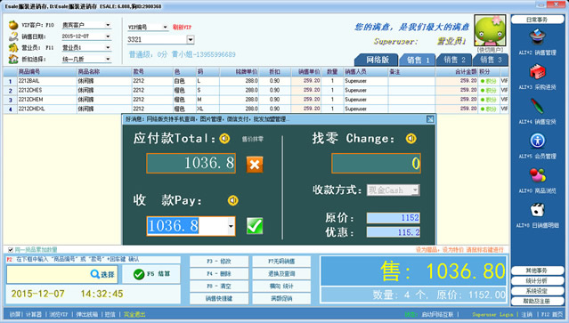Open the VIP number 3321 dropdown
Viewport: 569px width, 323px height.
click(x=191, y=39)
